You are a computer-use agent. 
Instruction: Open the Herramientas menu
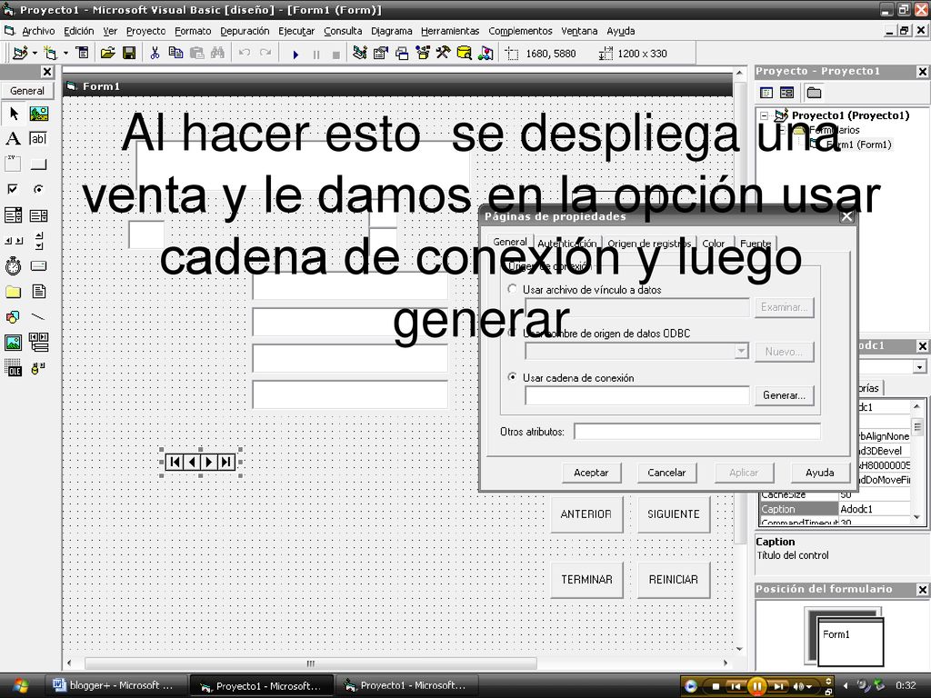450,31
